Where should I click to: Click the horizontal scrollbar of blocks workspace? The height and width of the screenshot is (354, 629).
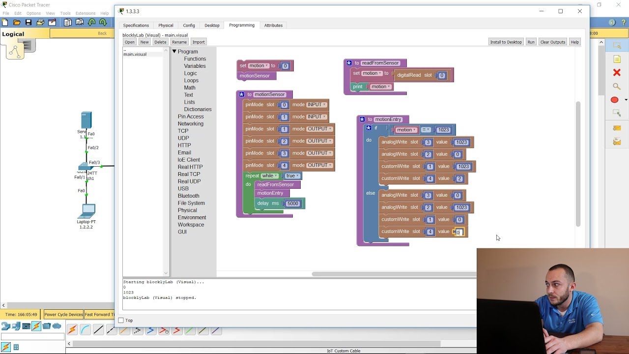click(394, 274)
